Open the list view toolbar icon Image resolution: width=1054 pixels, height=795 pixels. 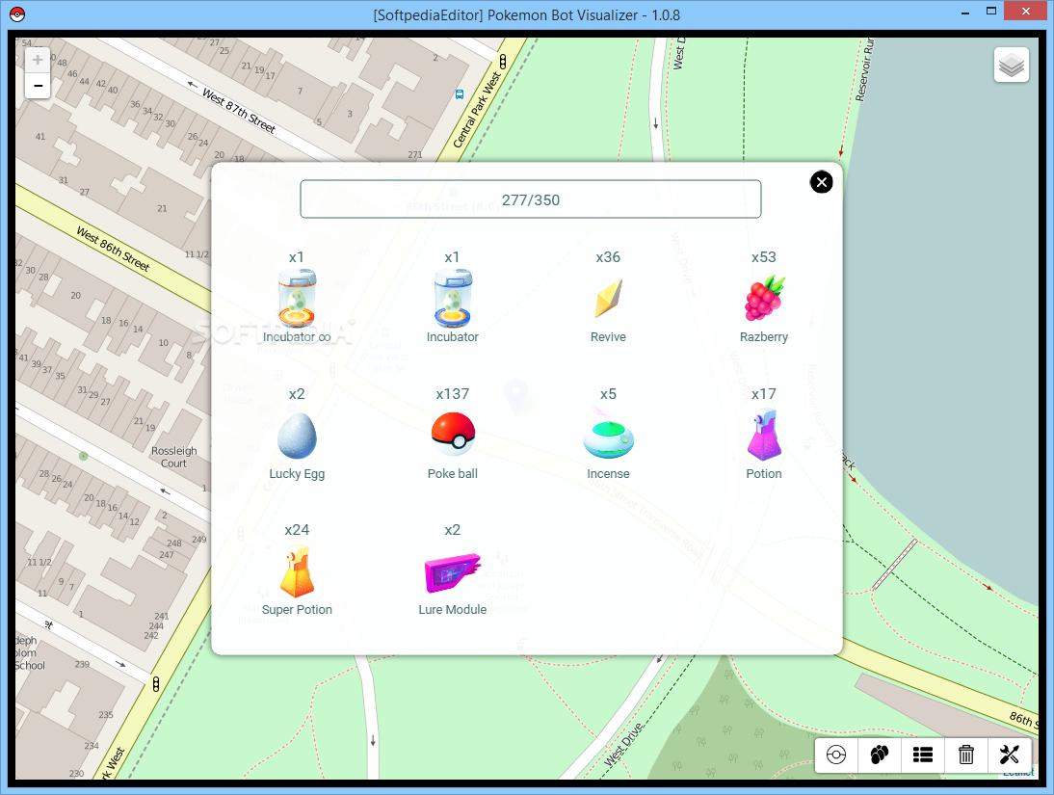pyautogui.click(x=923, y=755)
